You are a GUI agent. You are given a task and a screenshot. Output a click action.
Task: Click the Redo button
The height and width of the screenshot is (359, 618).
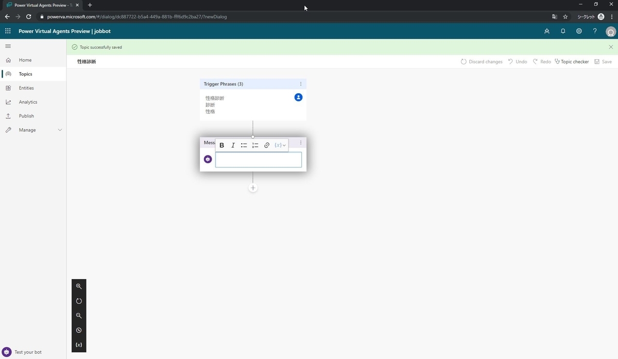coord(542,61)
